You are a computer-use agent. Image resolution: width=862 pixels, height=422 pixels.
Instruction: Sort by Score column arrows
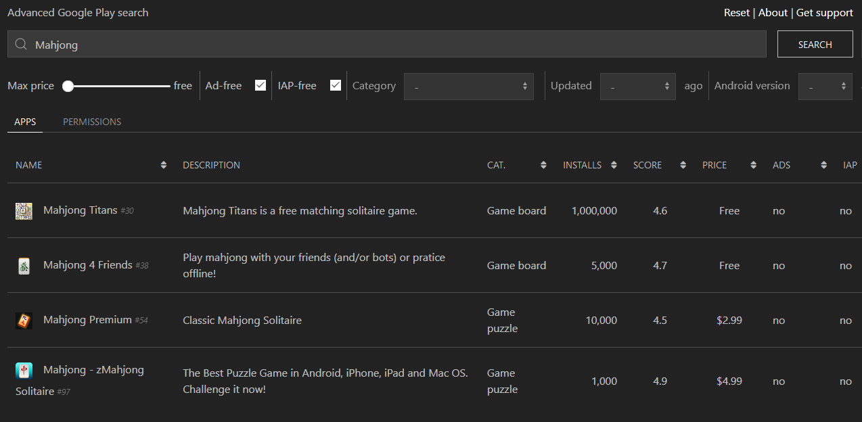[683, 165]
